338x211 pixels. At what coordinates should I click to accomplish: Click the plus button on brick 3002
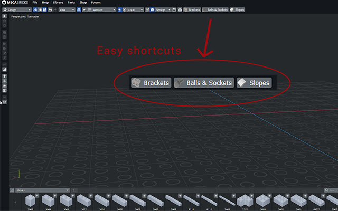point(287,196)
